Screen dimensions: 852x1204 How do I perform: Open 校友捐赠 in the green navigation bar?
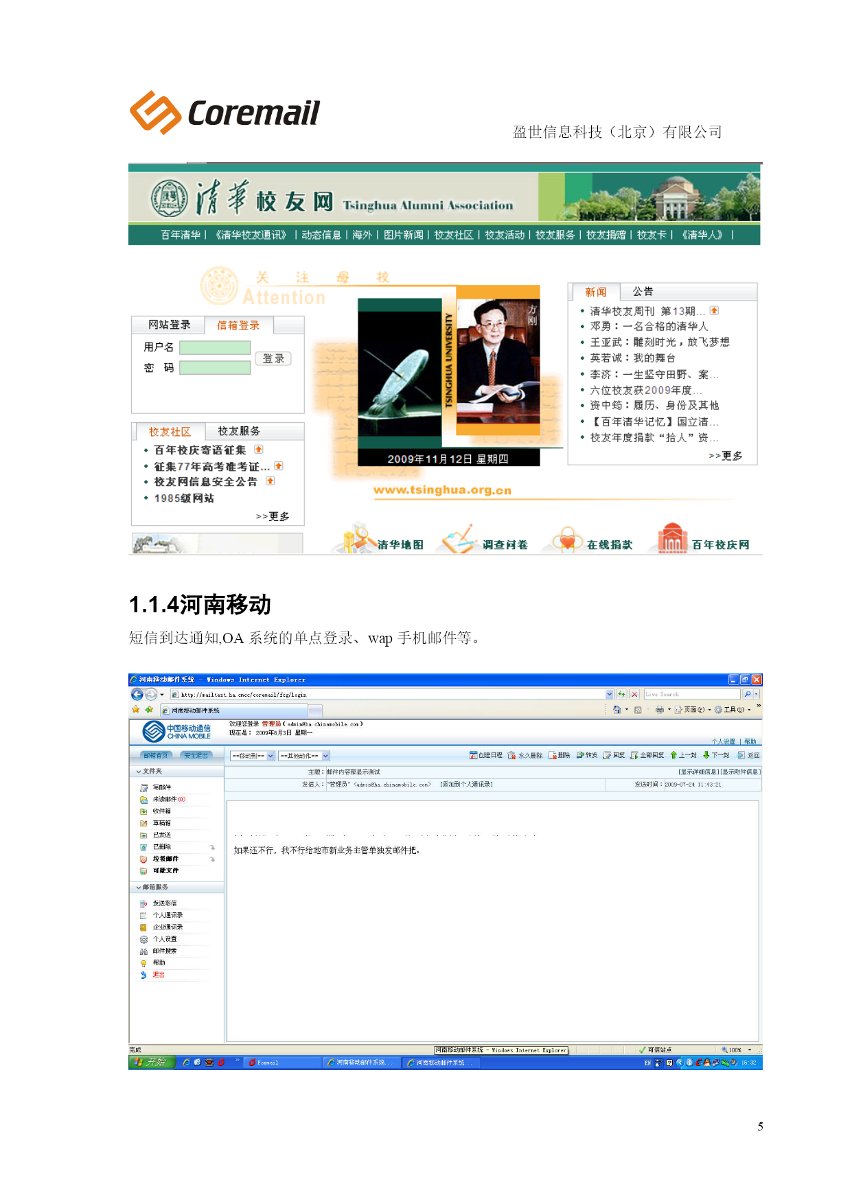click(x=606, y=235)
